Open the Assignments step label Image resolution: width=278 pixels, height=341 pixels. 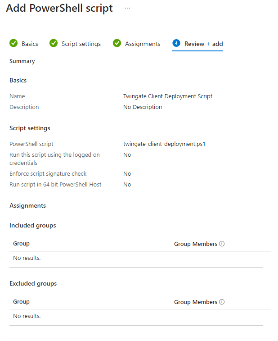tap(143, 44)
